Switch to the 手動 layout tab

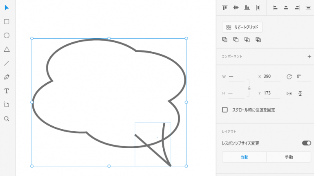[289, 157]
